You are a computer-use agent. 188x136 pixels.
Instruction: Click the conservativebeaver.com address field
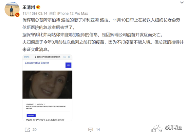pyautogui.click(x=48, y=57)
